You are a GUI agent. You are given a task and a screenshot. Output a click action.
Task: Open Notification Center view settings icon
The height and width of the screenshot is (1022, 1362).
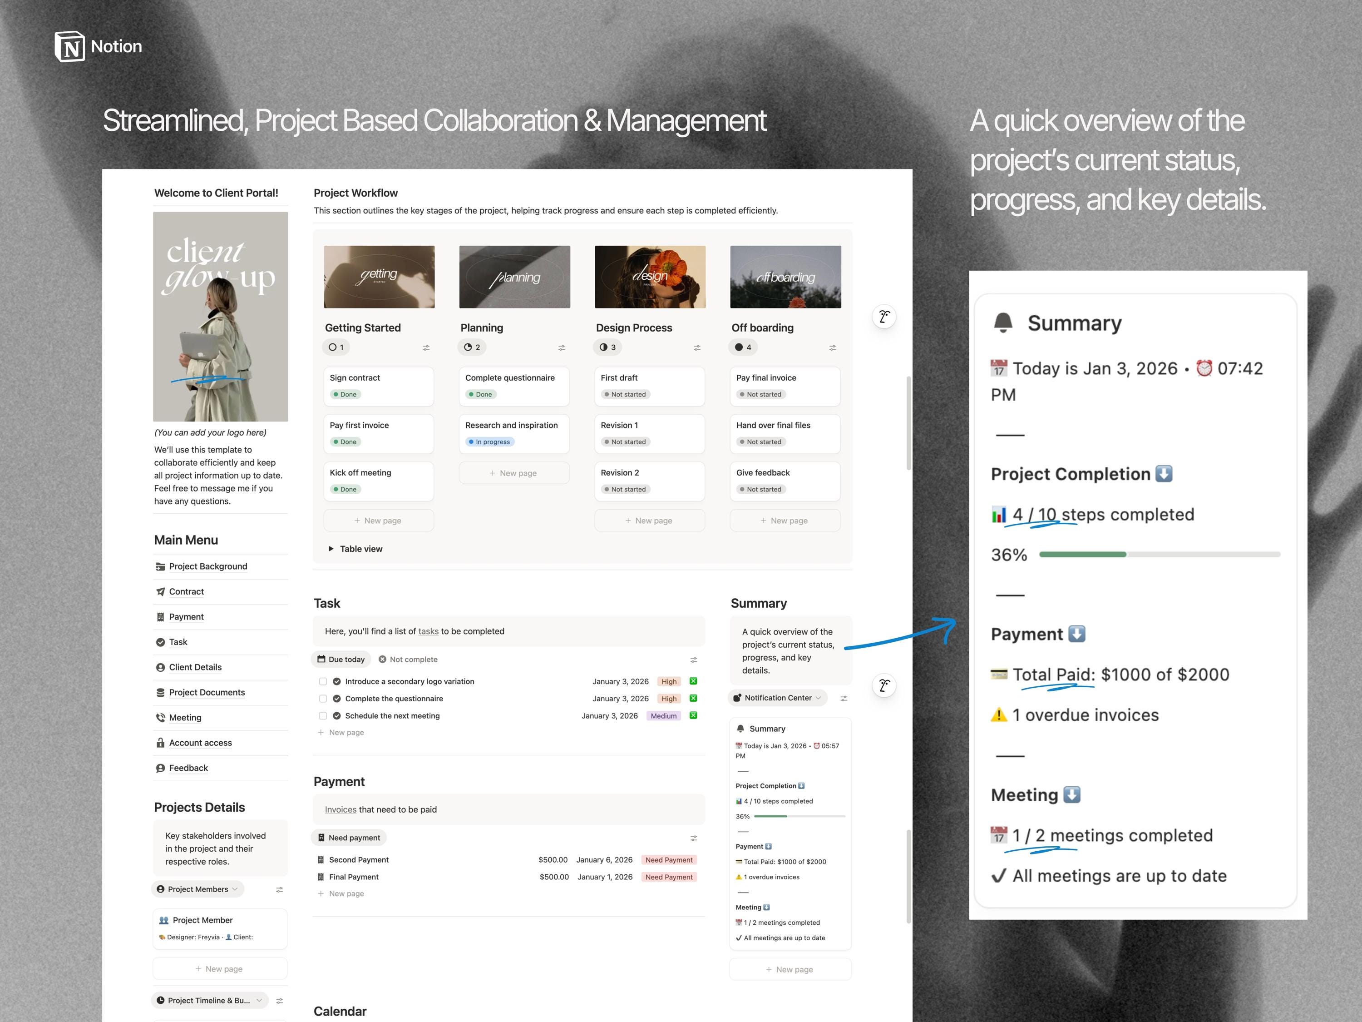coord(844,699)
